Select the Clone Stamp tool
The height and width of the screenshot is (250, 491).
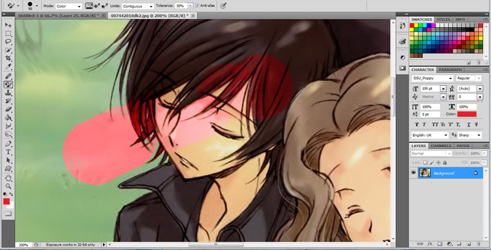[8, 93]
